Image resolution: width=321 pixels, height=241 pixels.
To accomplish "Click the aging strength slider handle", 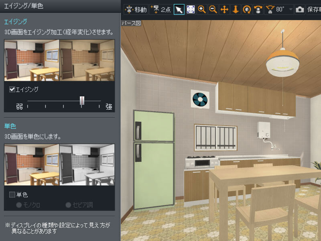I will (x=82, y=100).
